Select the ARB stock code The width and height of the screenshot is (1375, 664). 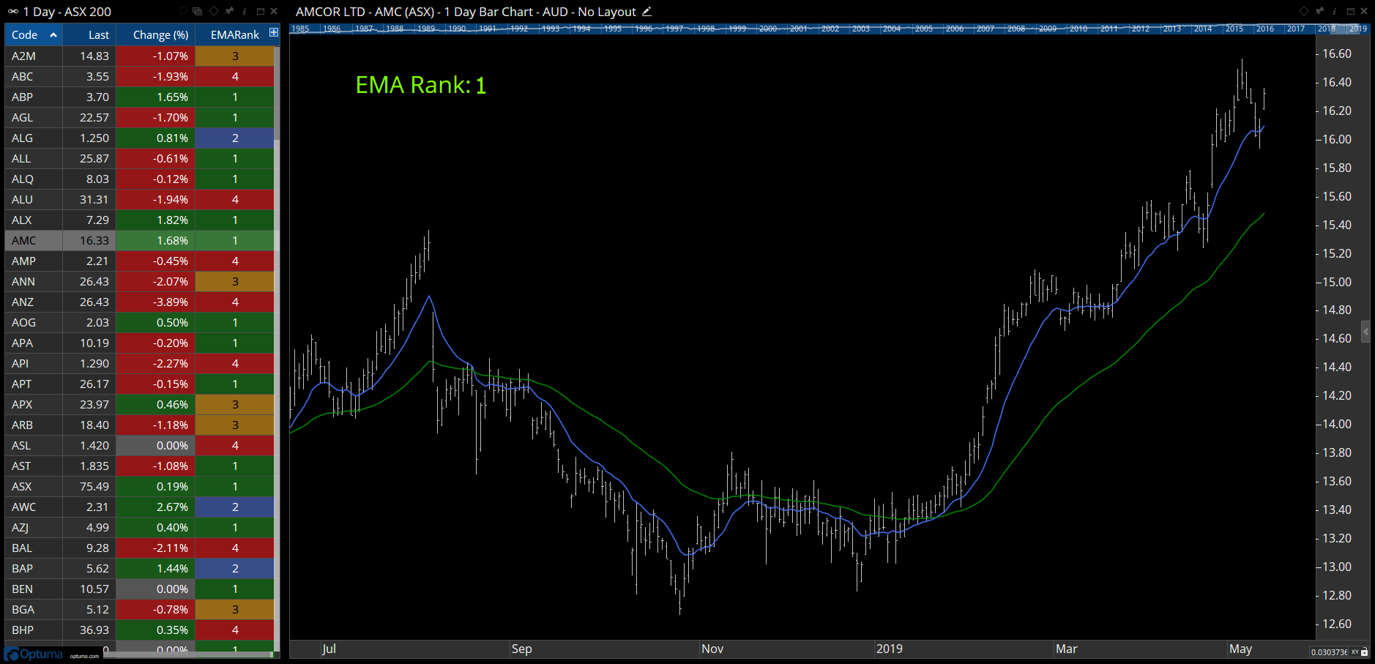[22, 425]
